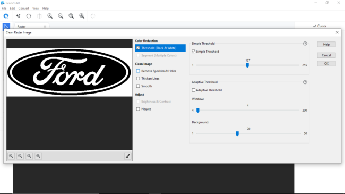Viewport: 345px width, 194px height.
Task: Uncheck the Simple Threshold checkbox
Action: tap(193, 52)
